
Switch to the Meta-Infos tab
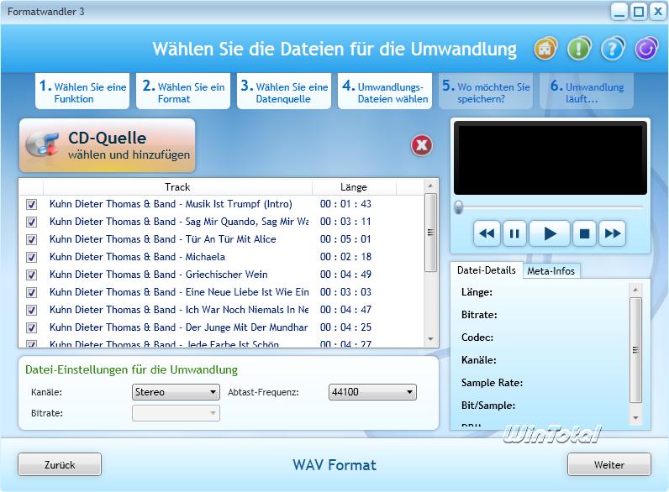coord(550,270)
